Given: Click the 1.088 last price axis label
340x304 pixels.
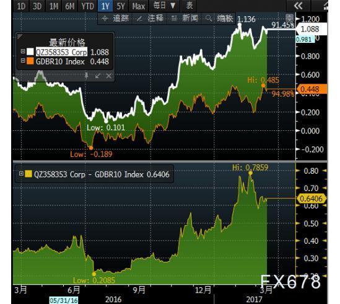Looking at the screenshot, I should [312, 29].
